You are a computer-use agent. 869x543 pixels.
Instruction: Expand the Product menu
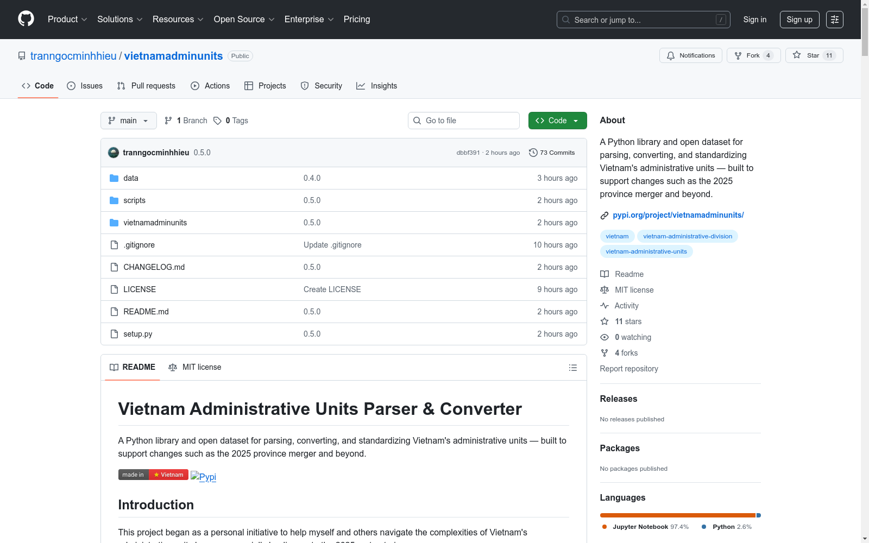pos(67,20)
